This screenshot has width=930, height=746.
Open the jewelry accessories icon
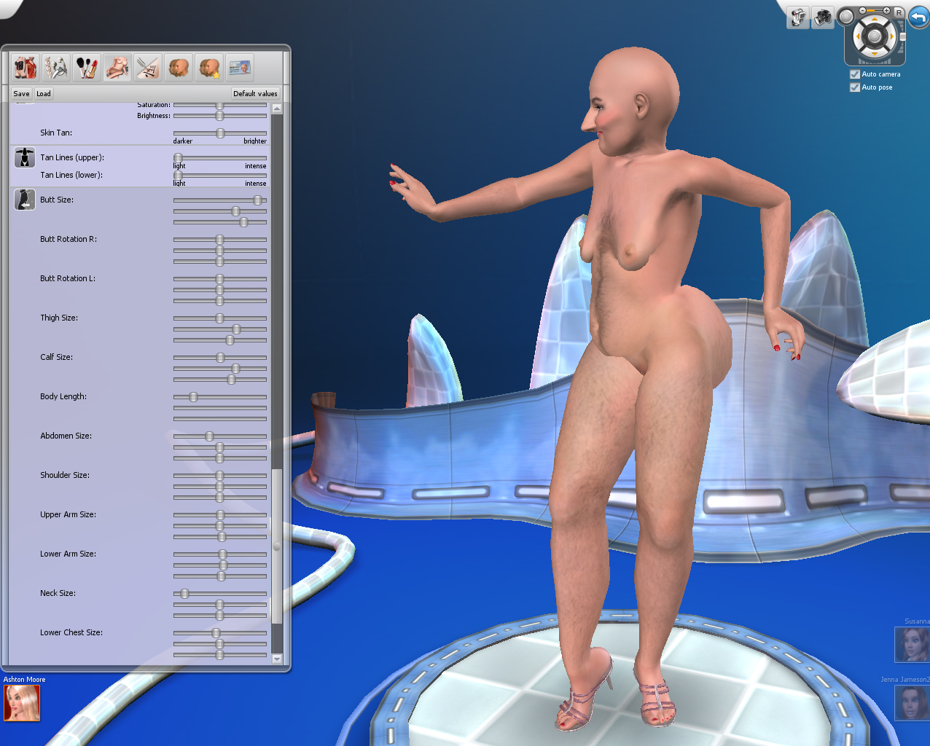click(55, 68)
